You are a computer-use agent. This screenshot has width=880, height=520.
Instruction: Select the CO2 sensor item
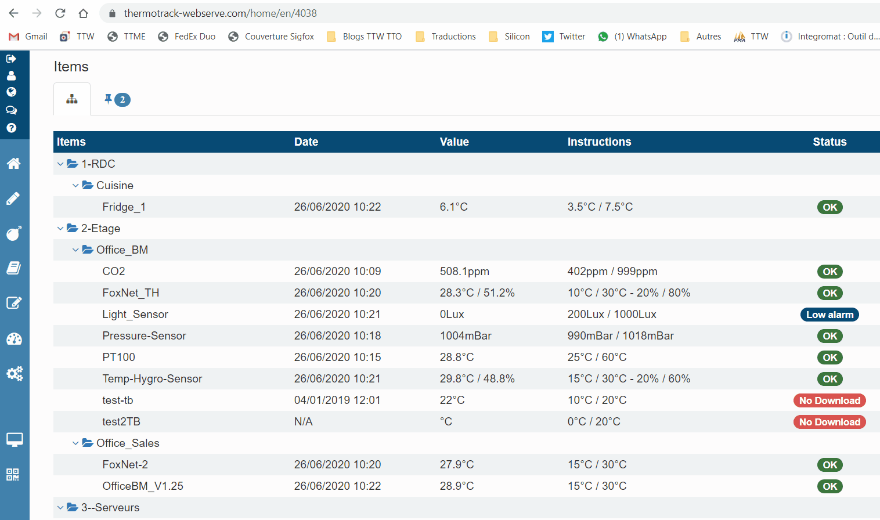tap(114, 272)
